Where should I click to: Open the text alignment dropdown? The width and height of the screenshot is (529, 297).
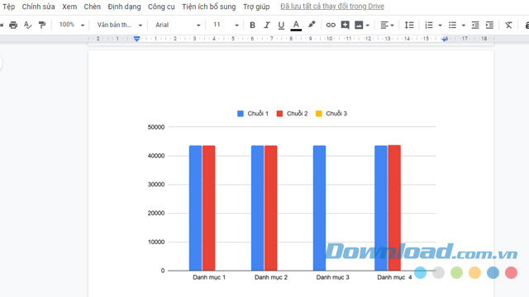[x=387, y=25]
